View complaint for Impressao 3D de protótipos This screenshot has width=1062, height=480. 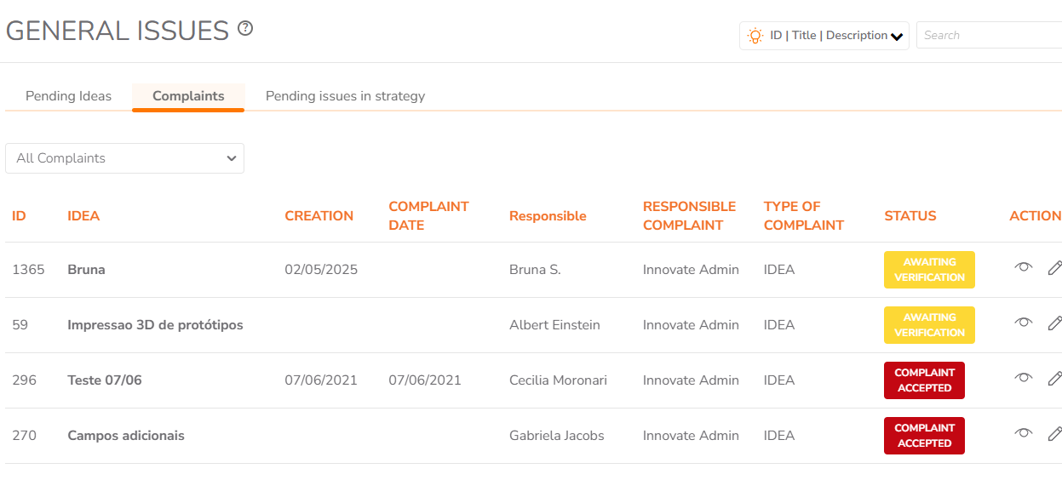[x=1024, y=323]
